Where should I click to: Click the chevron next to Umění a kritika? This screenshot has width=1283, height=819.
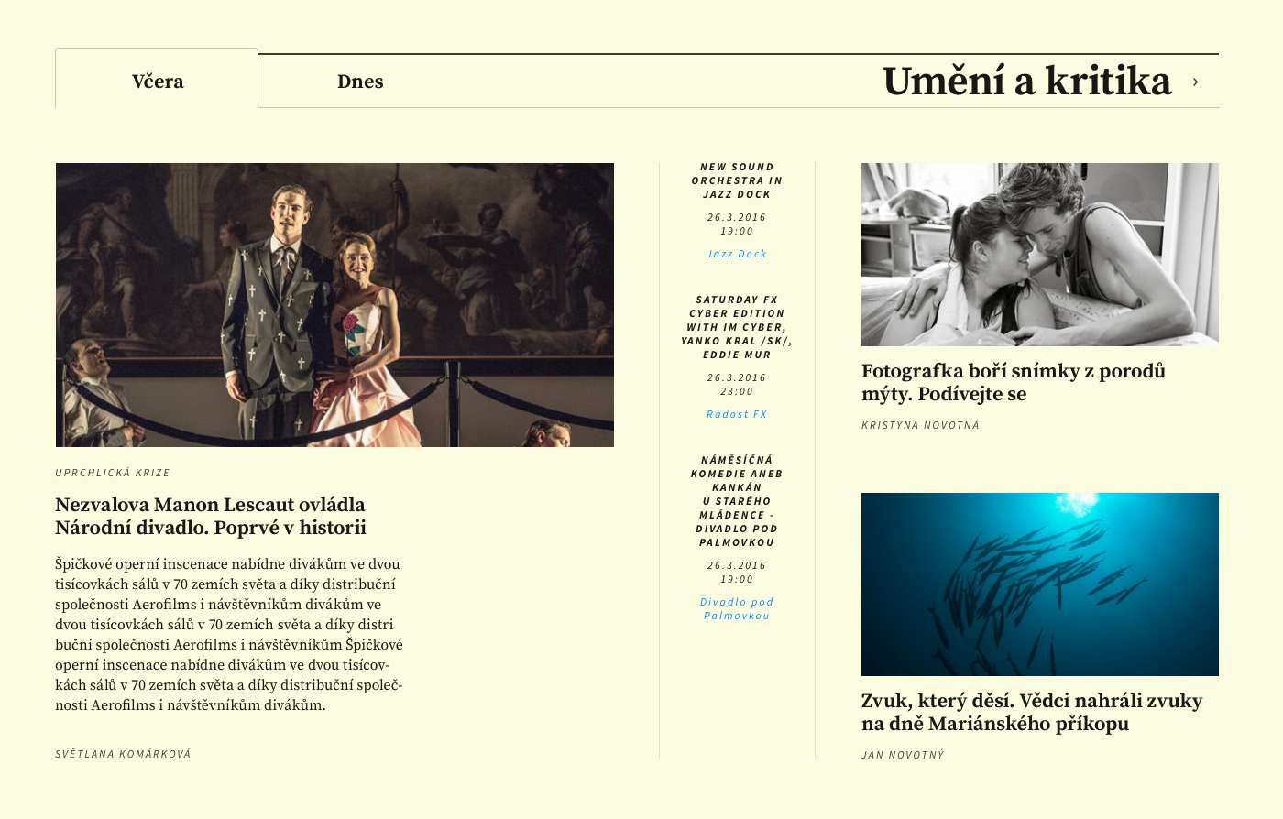[x=1195, y=82]
